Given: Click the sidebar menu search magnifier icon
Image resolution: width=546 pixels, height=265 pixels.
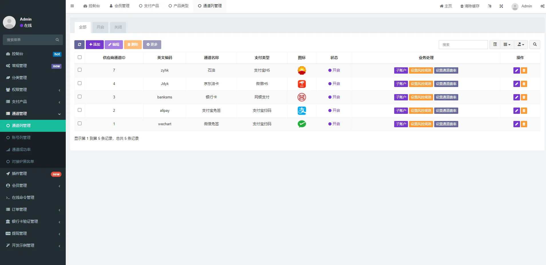Looking at the screenshot, I should pos(57,40).
